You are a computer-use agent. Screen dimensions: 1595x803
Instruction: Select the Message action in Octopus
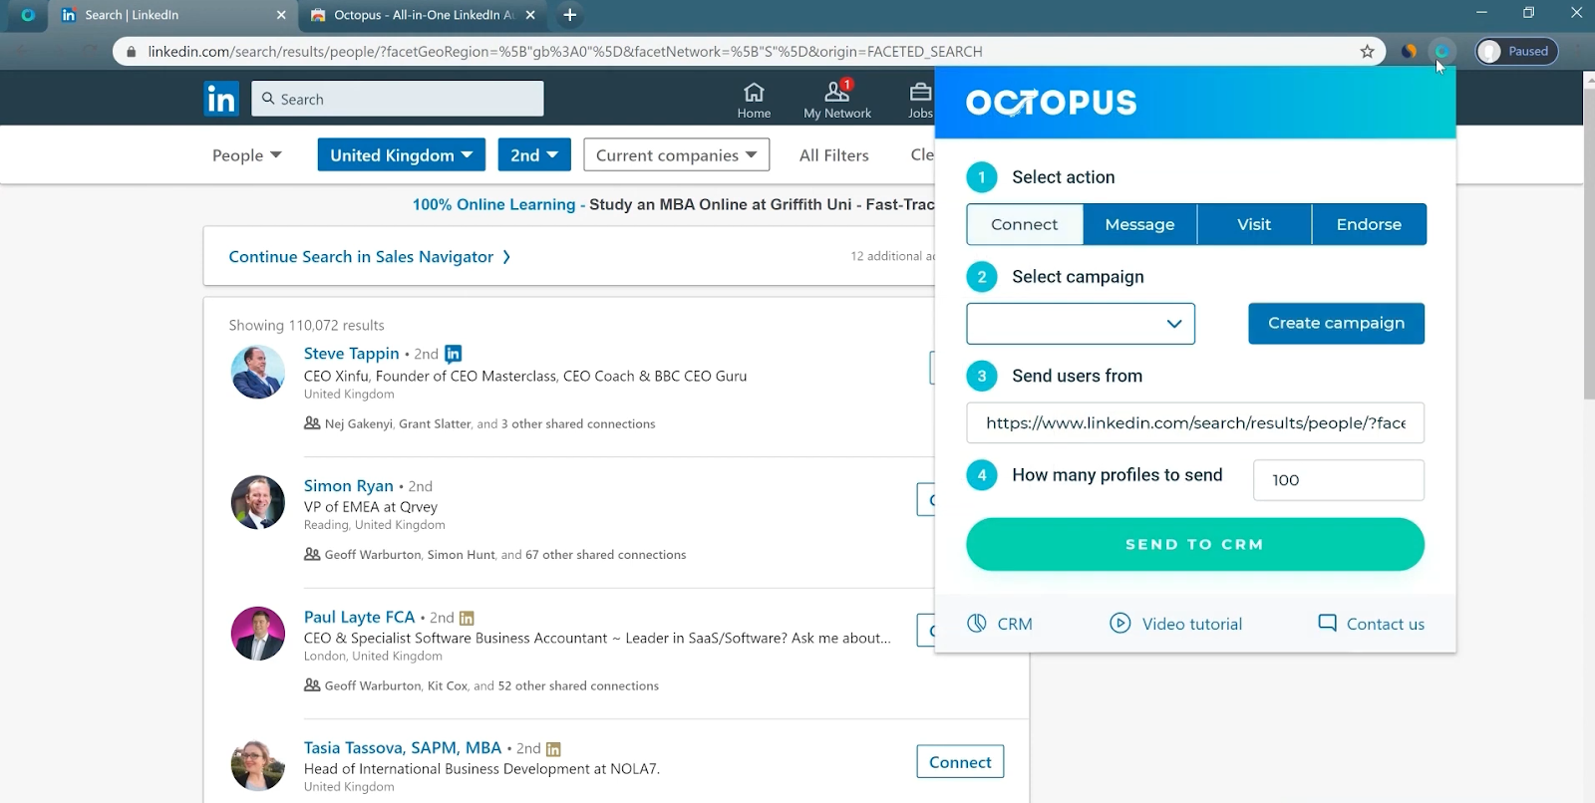click(1140, 224)
